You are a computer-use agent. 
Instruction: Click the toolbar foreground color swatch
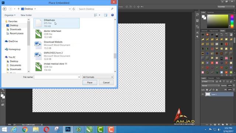(x=2, y=96)
